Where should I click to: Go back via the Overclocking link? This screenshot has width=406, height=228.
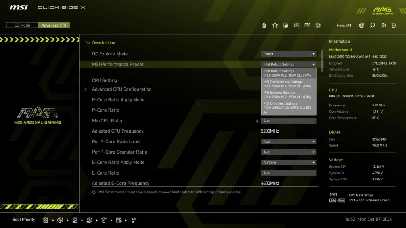pos(103,43)
